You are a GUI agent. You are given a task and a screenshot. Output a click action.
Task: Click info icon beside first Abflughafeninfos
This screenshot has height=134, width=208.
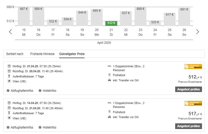[x=8, y=91]
